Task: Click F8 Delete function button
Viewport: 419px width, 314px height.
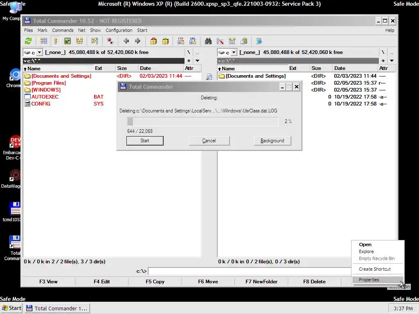Action: [314, 281]
